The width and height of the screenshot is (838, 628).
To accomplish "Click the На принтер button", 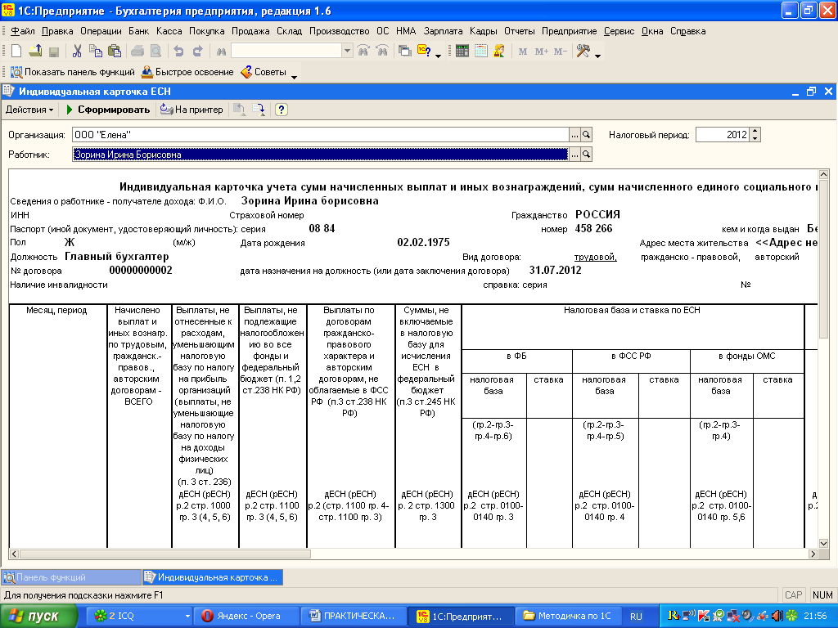I will 191,110.
